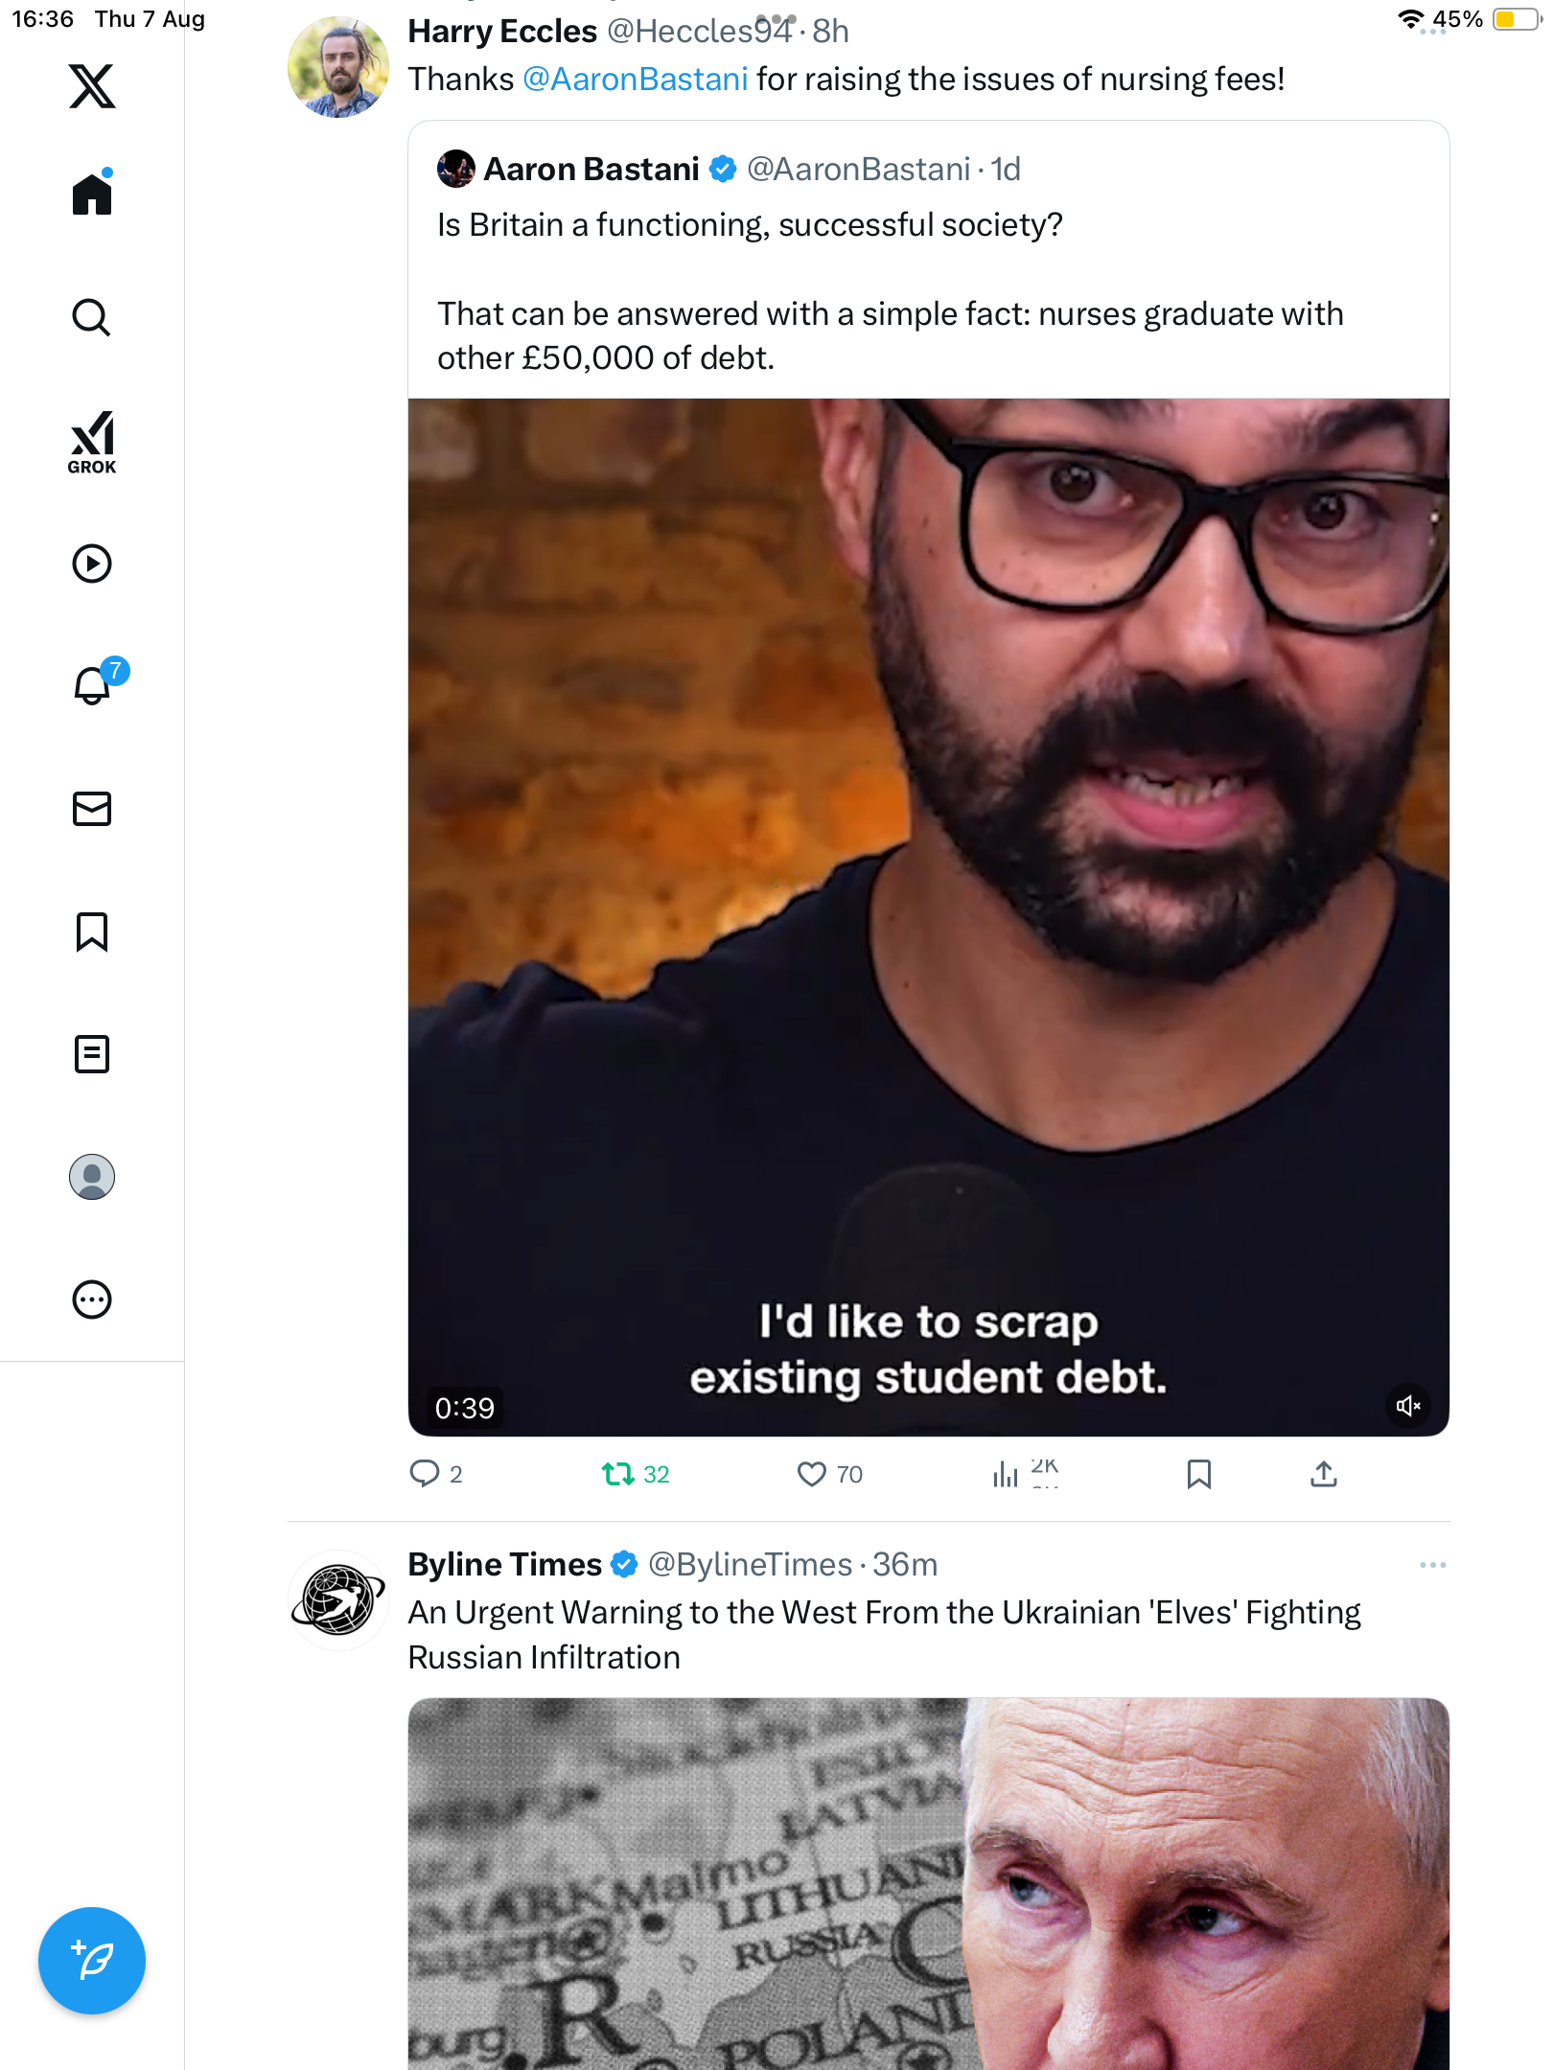1553x2070 pixels.
Task: Go to the Home timeline
Action: (x=92, y=195)
